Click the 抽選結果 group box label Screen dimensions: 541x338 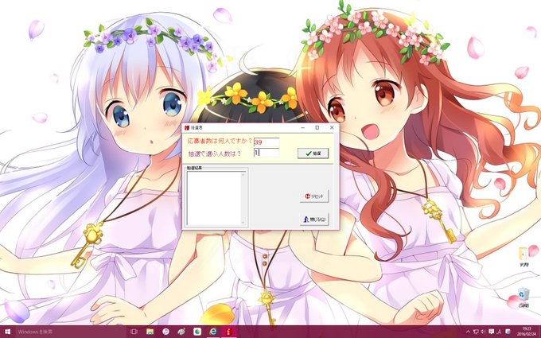tap(195, 168)
